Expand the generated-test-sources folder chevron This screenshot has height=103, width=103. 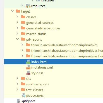pos(17,28)
